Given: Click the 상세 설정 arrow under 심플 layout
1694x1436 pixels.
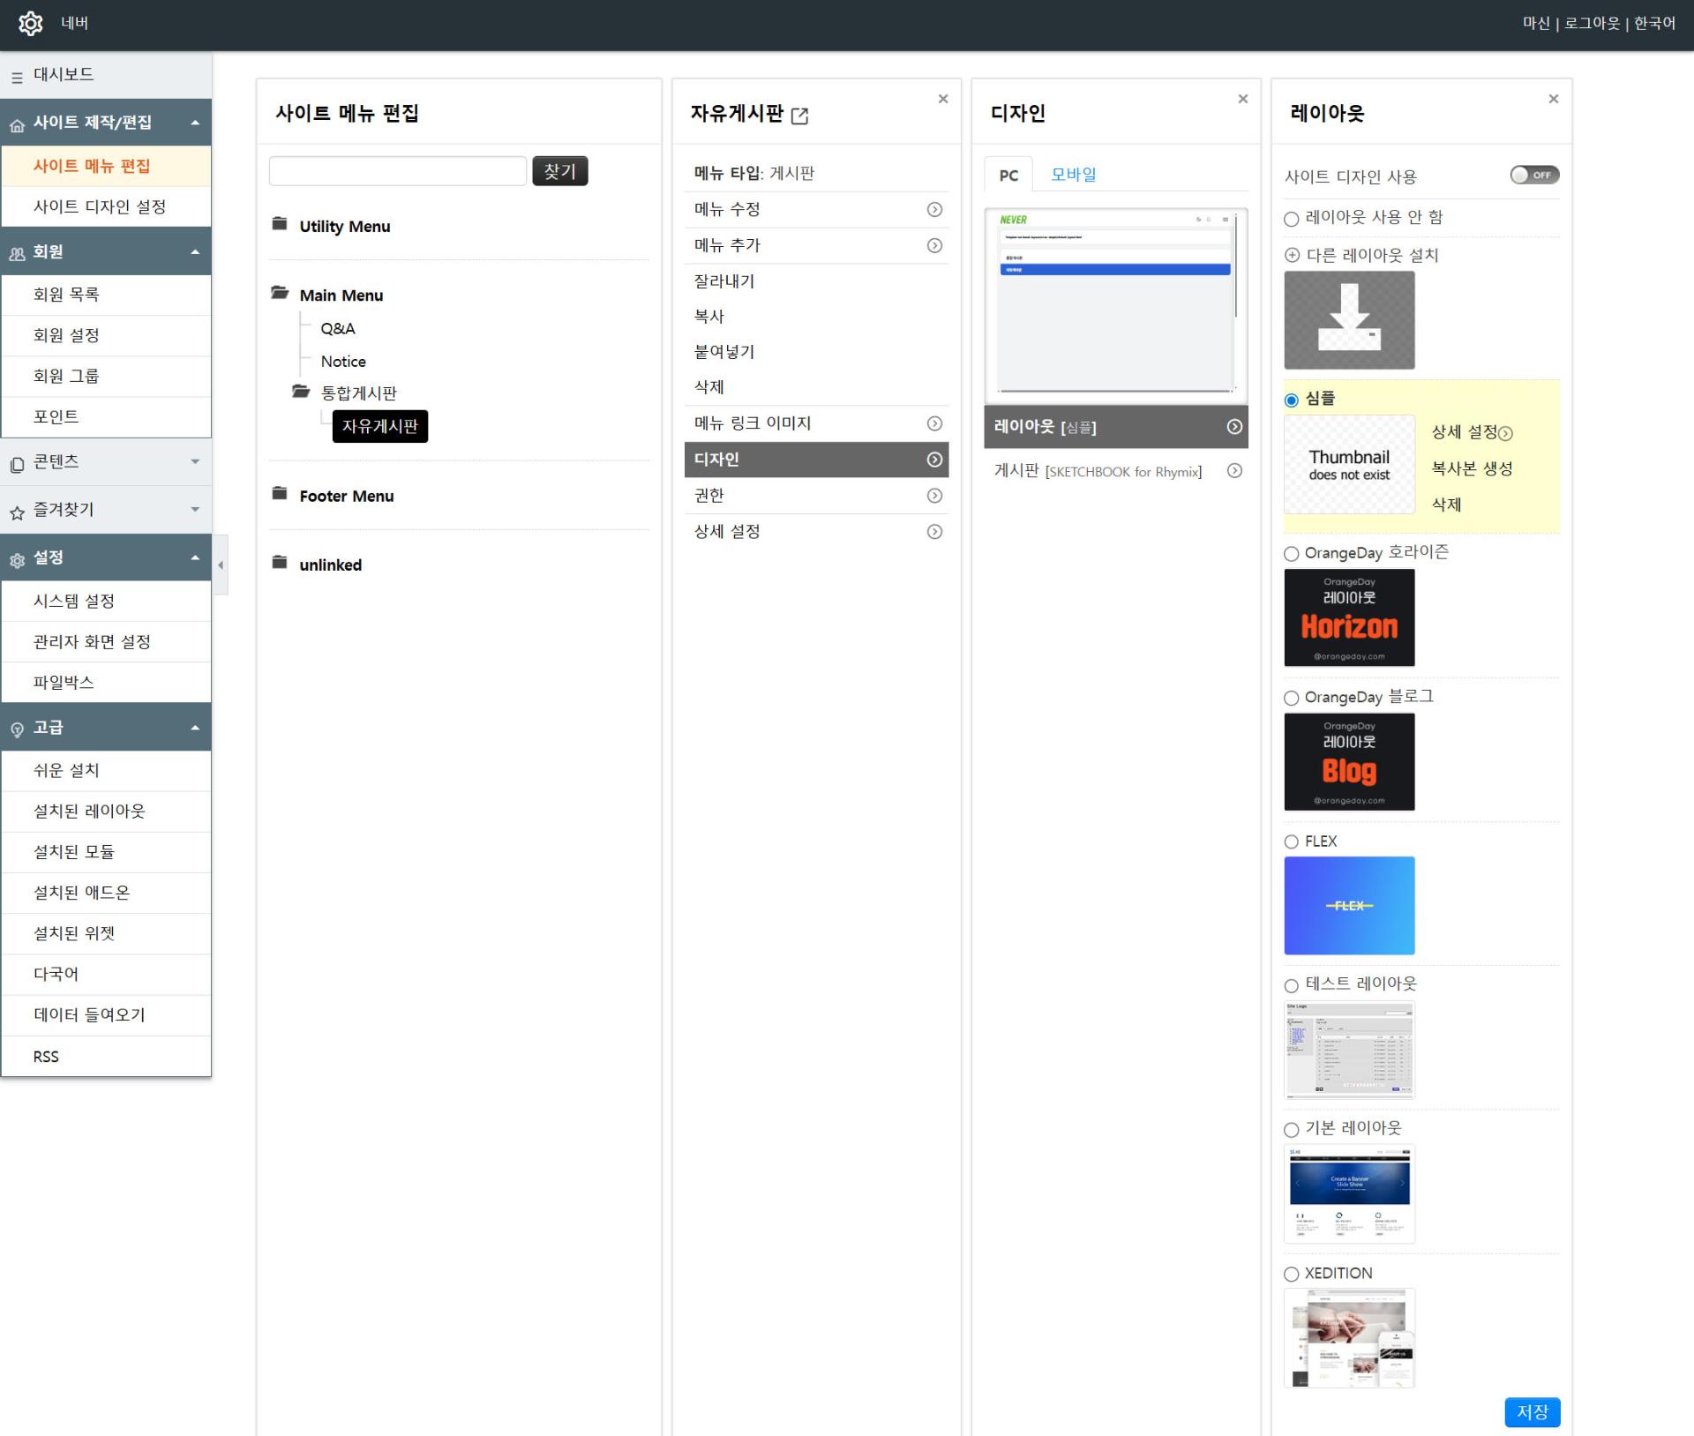Looking at the screenshot, I should (x=1505, y=433).
